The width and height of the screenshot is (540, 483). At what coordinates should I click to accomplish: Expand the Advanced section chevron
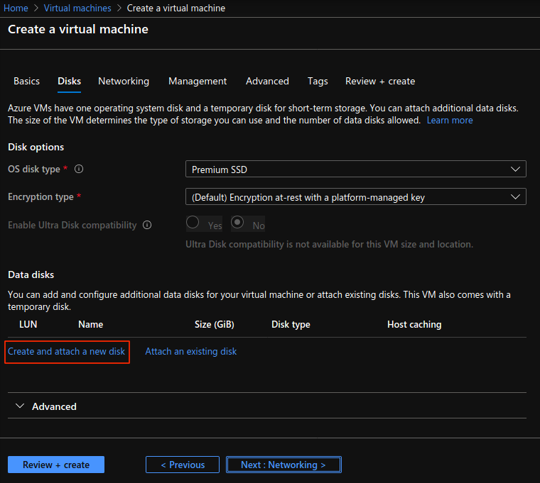pyautogui.click(x=20, y=406)
